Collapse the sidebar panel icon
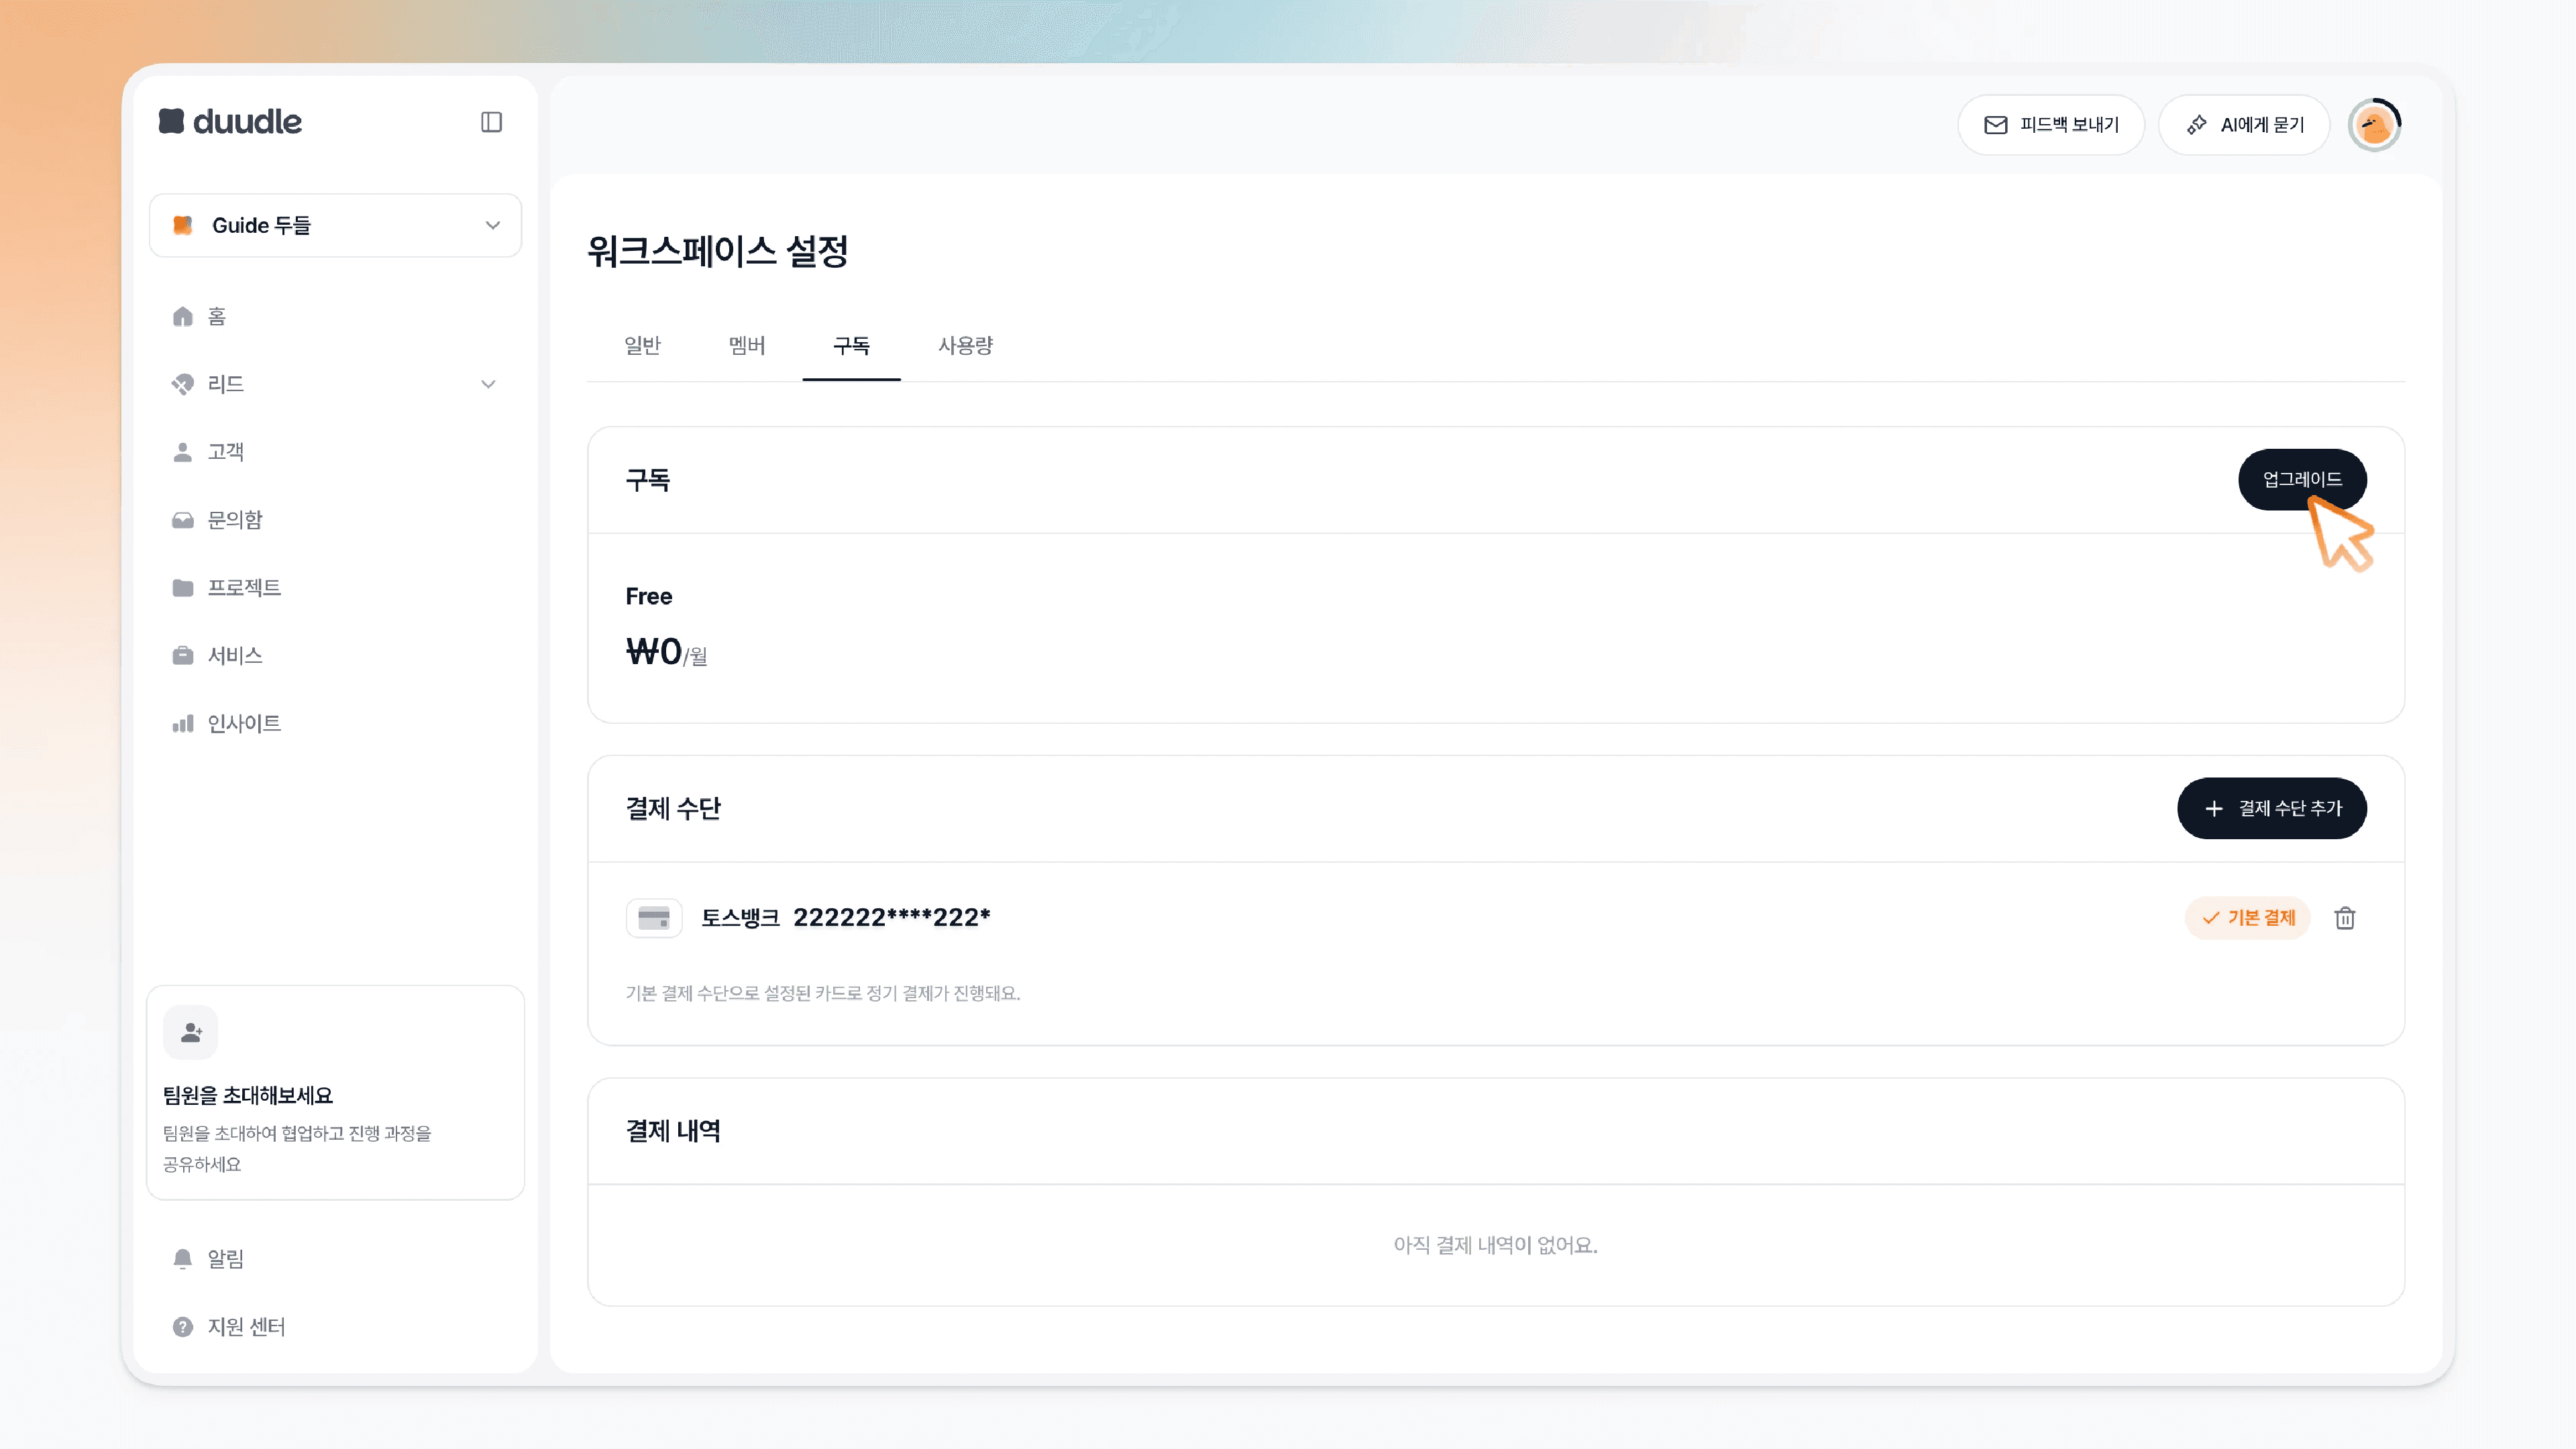 coord(491,122)
